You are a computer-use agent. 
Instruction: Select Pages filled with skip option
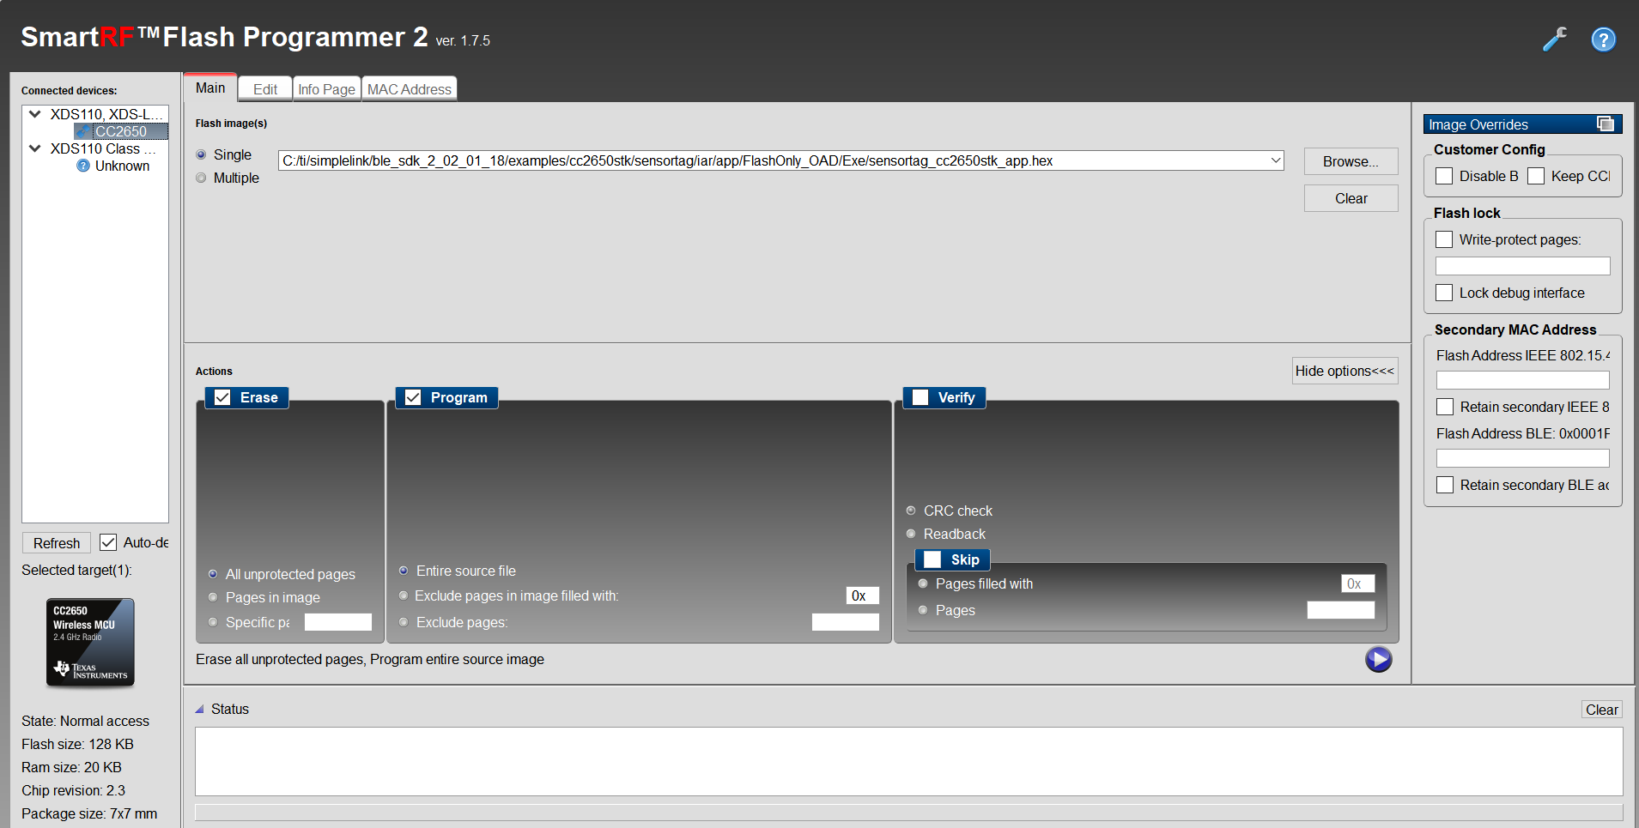923,583
